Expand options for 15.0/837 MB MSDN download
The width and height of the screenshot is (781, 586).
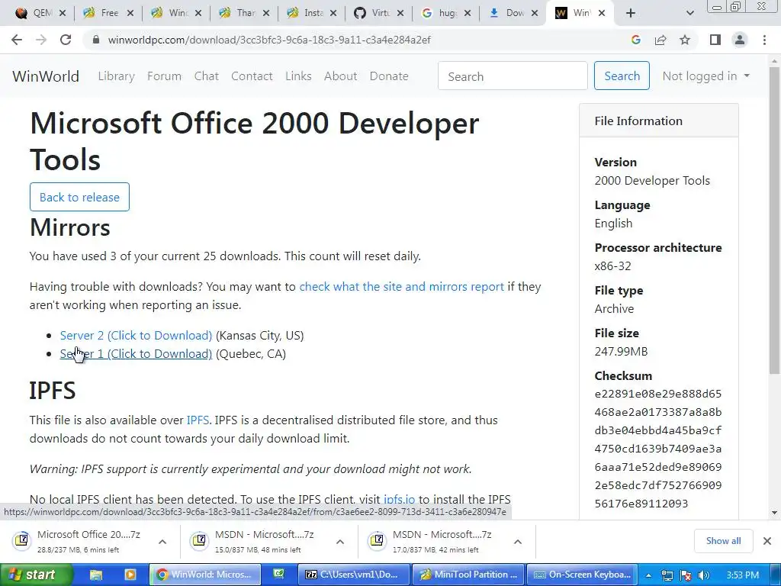(x=340, y=542)
